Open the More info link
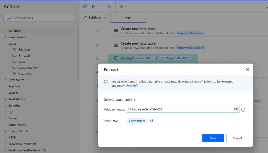 point(132,86)
